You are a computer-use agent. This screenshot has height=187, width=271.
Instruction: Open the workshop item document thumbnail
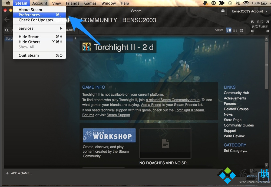pyautogui.click(x=165, y=143)
